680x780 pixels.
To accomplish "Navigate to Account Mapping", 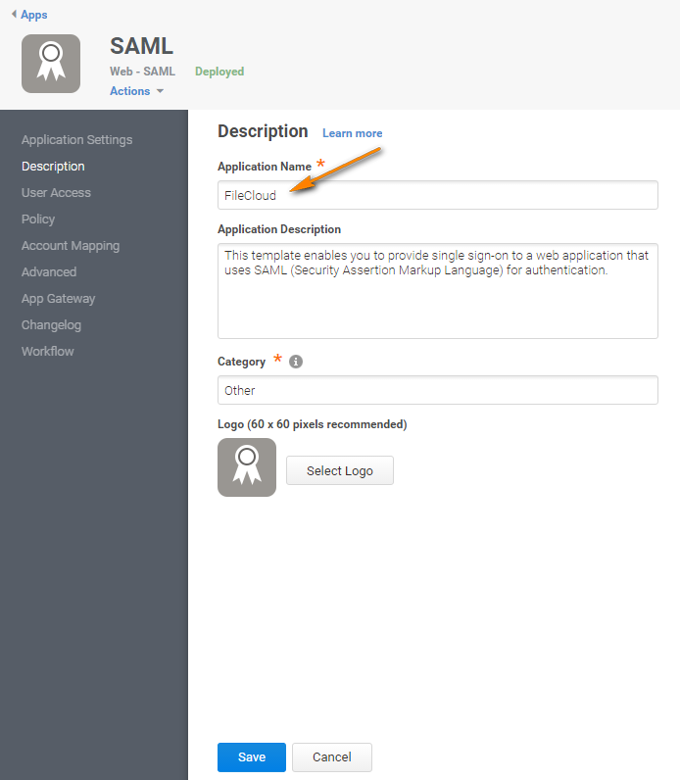I will tap(71, 246).
